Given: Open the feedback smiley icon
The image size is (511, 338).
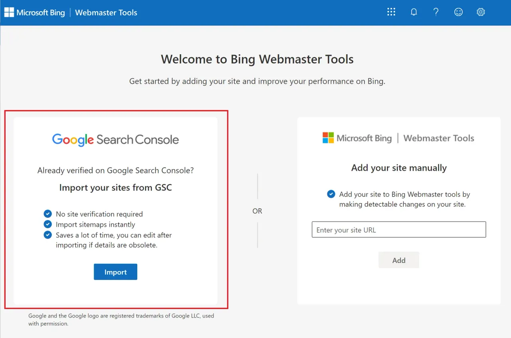Looking at the screenshot, I should 458,12.
